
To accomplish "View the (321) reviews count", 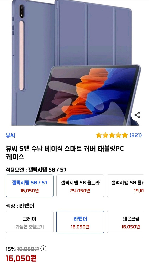I will (x=136, y=135).
